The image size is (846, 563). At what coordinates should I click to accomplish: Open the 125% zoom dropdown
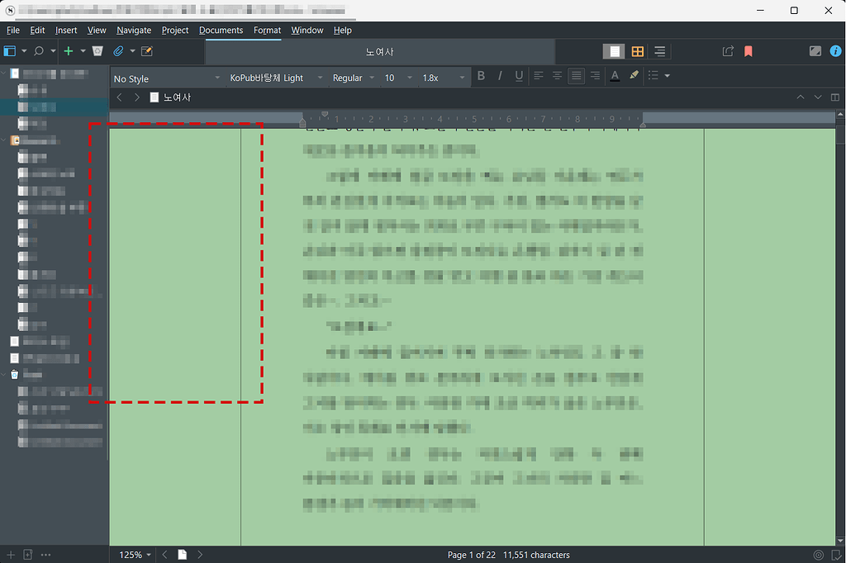pos(132,555)
